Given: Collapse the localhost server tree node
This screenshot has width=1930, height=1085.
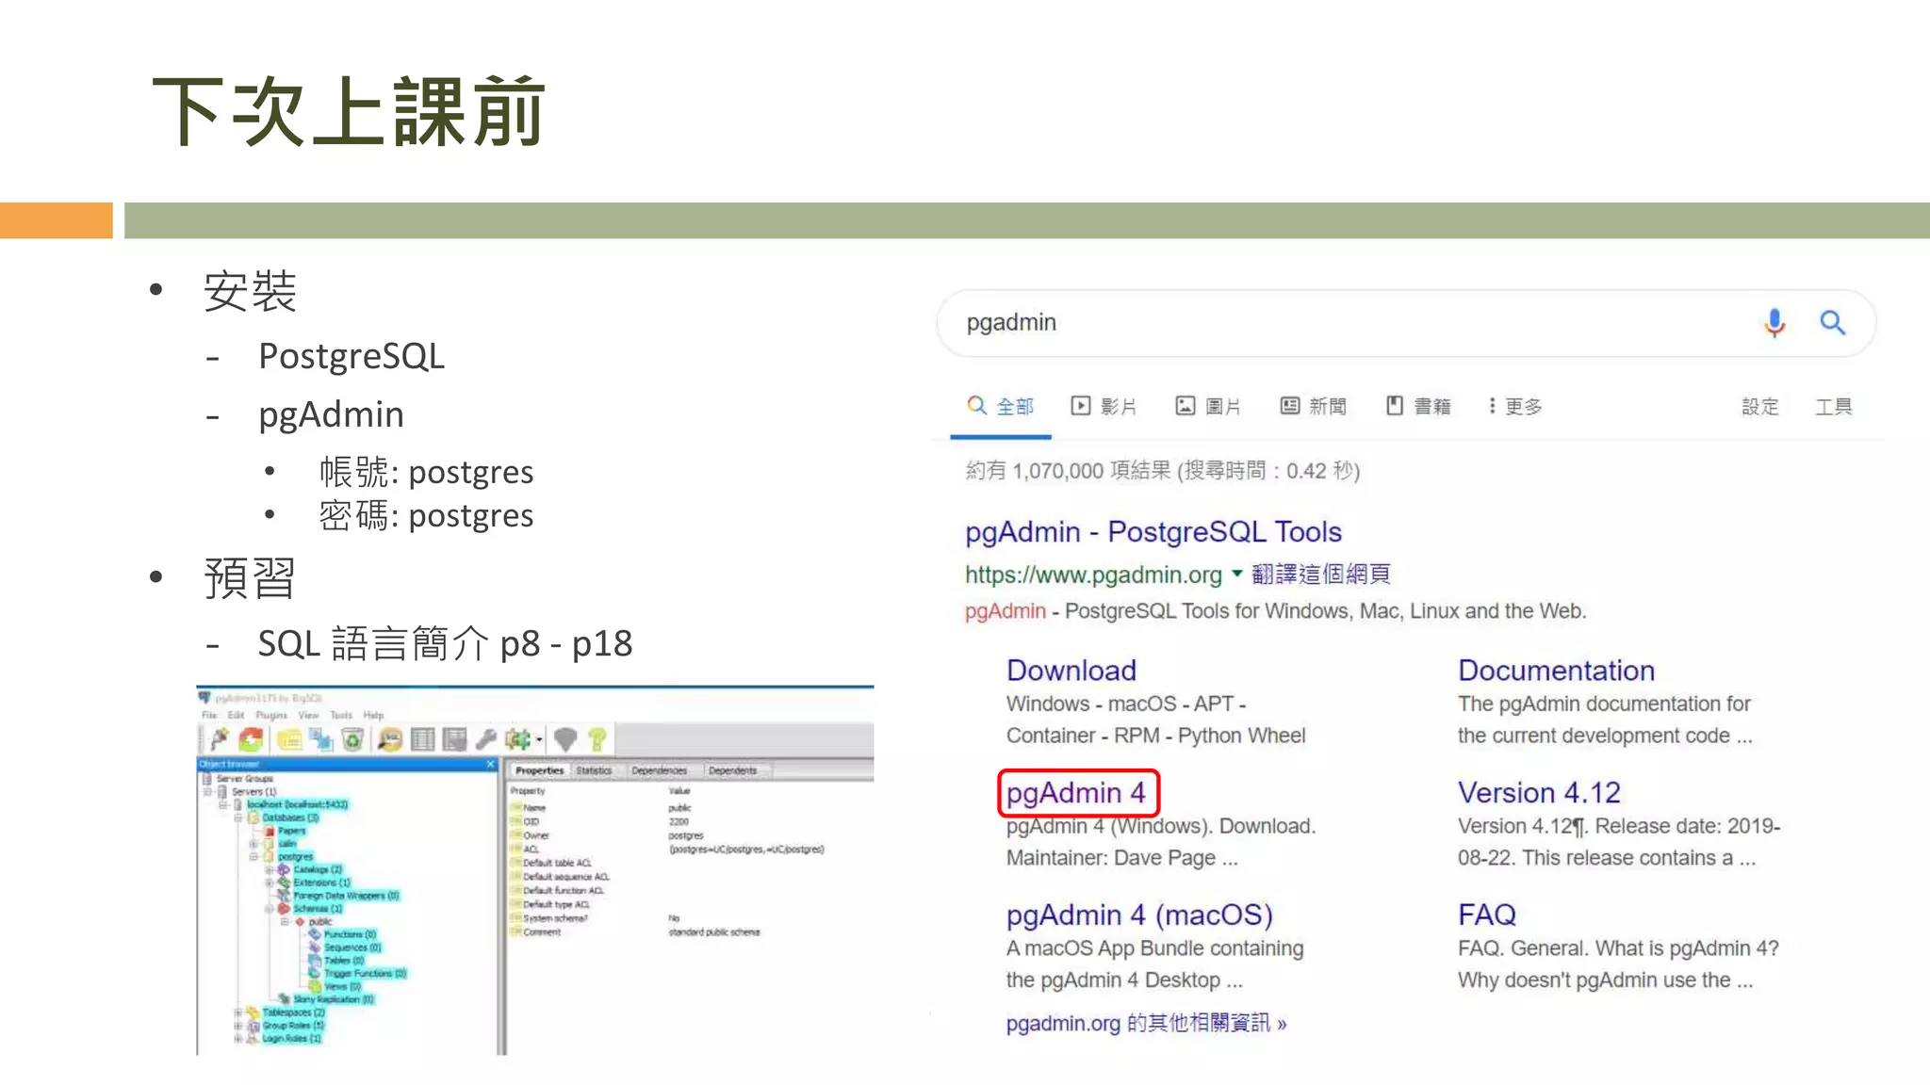Looking at the screenshot, I should [x=223, y=804].
